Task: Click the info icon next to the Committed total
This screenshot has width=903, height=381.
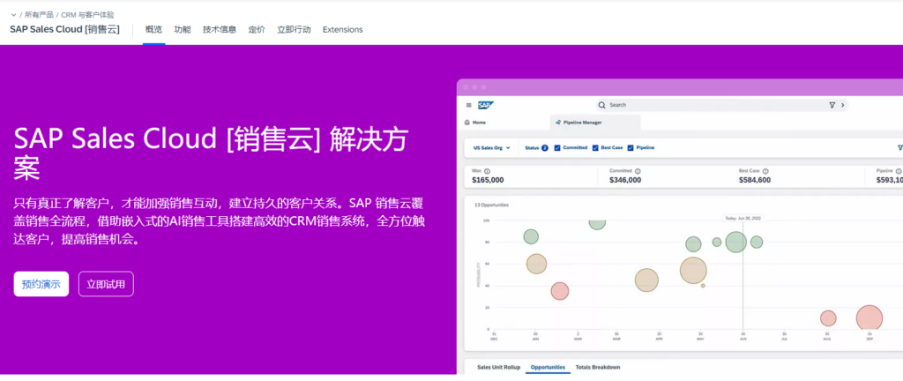Action: tap(638, 171)
